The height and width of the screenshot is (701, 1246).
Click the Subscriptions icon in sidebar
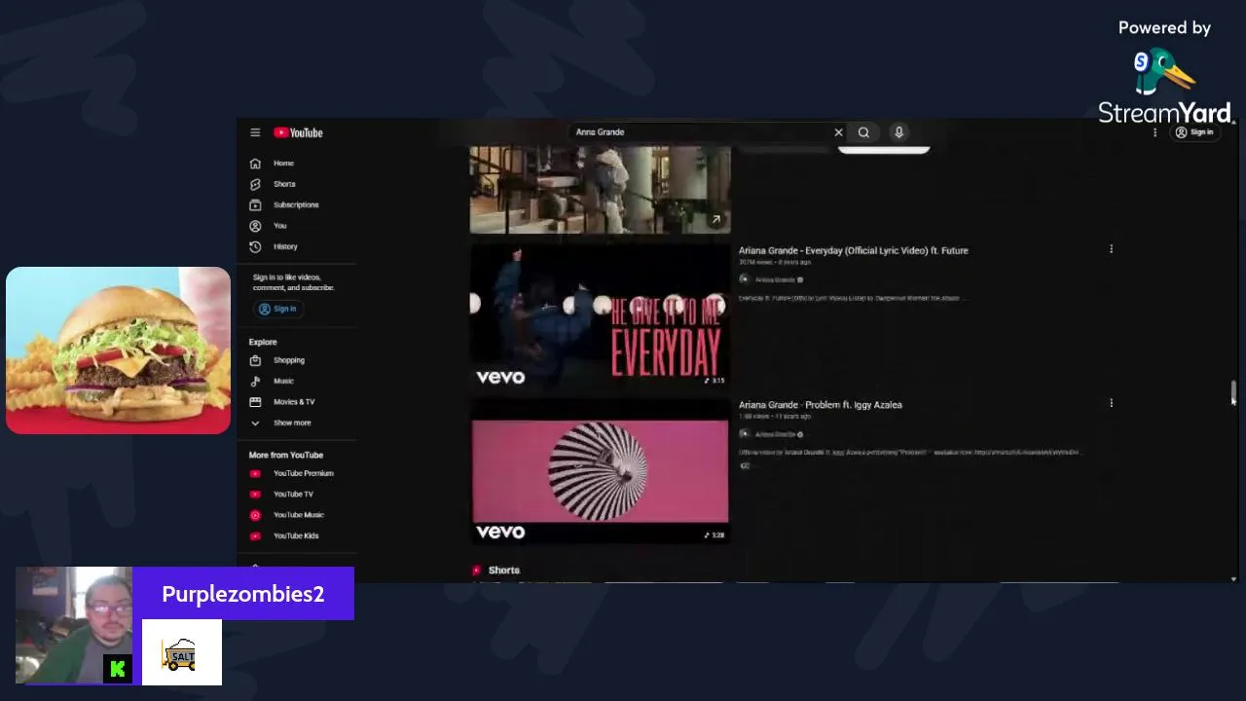(255, 204)
